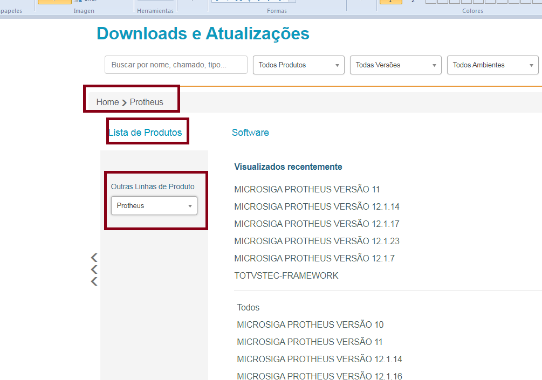Viewport: 542px width, 380px height.
Task: Go to 'Home' in the breadcrumb
Action: pos(107,102)
